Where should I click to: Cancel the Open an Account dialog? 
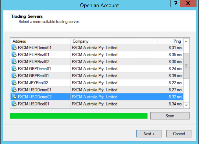[x=179, y=134]
